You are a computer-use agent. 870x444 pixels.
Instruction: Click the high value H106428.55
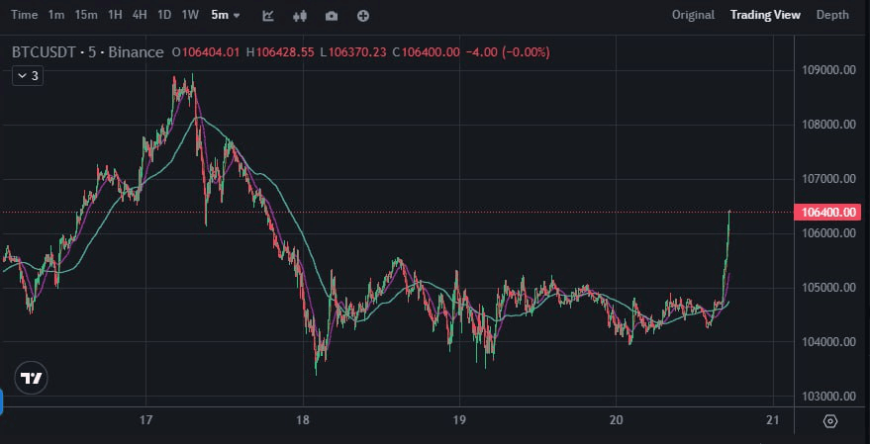pos(280,52)
